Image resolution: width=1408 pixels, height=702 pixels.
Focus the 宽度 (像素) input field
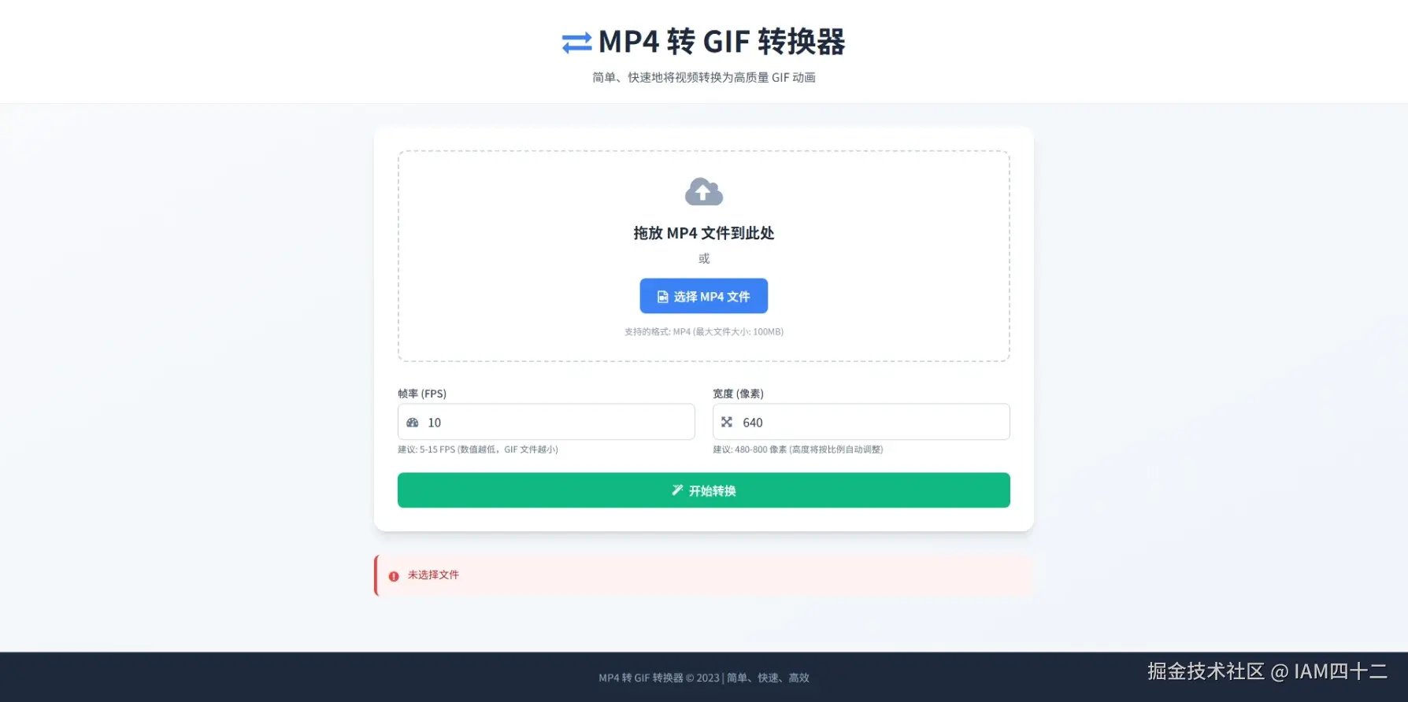pos(861,422)
